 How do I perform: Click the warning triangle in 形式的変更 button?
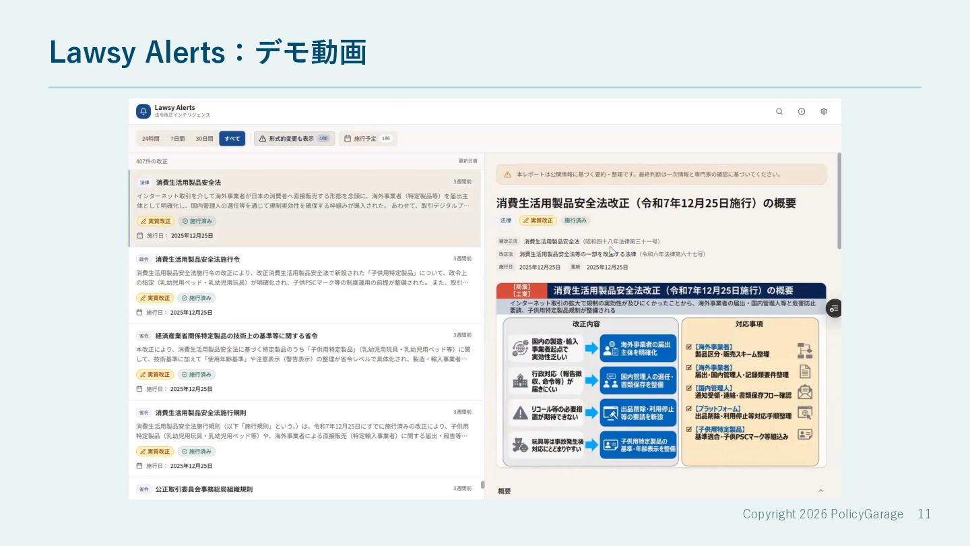[x=263, y=139]
